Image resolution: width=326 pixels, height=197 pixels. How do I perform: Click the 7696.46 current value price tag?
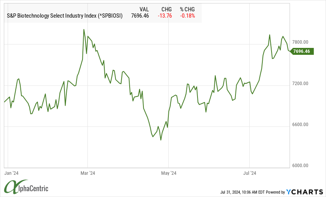(302, 51)
